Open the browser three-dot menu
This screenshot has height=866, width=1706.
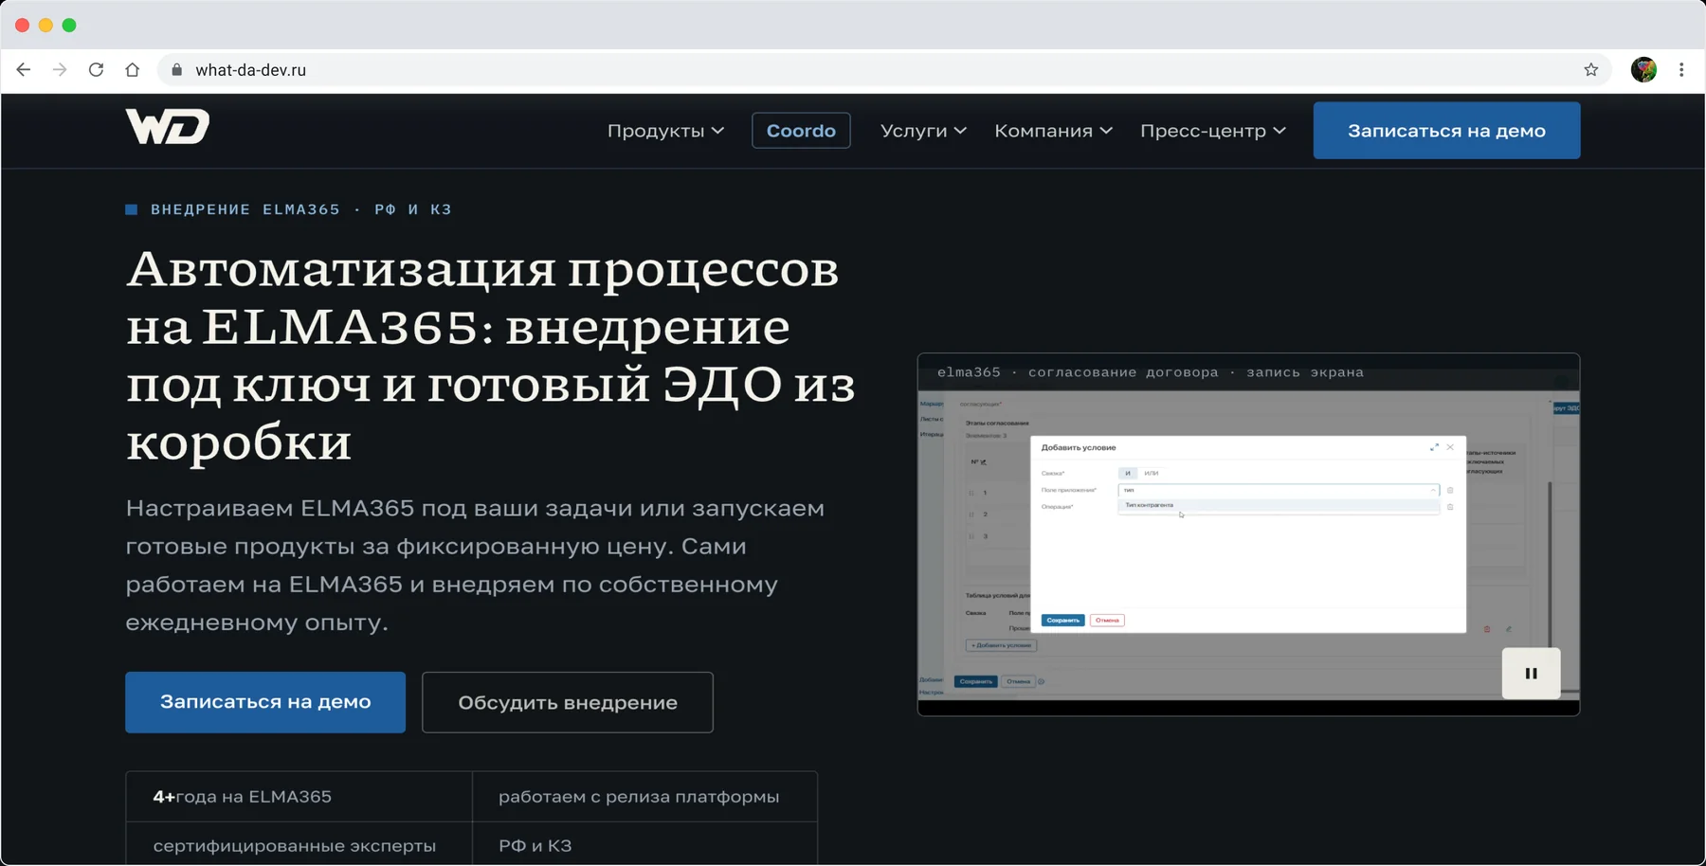1681,70
